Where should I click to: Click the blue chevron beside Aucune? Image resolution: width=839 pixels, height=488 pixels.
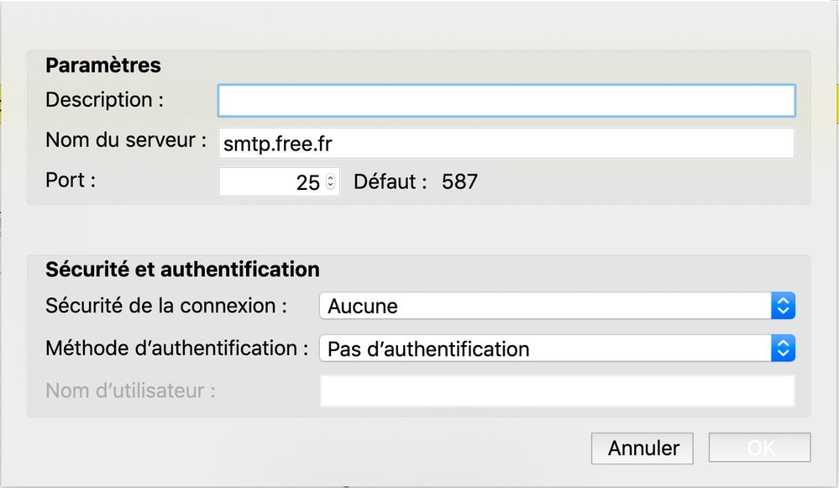783,306
